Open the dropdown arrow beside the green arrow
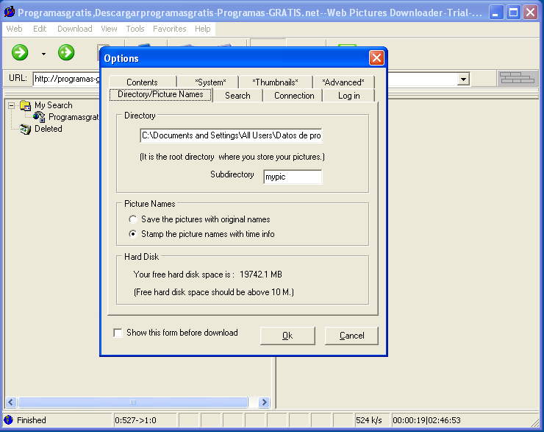 43,54
